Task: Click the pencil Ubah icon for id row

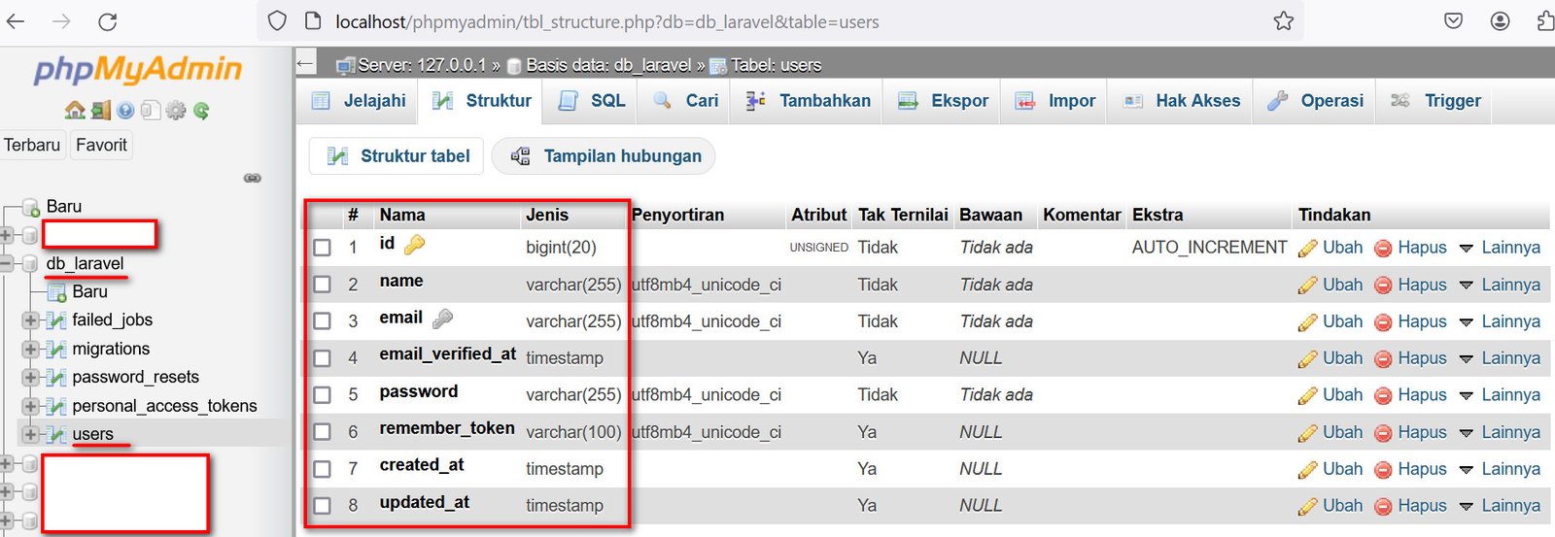Action: (x=1308, y=249)
